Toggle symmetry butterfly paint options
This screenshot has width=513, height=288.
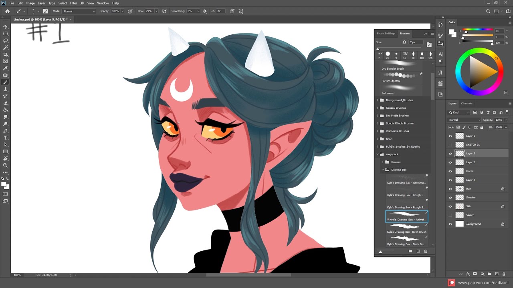pos(241,11)
